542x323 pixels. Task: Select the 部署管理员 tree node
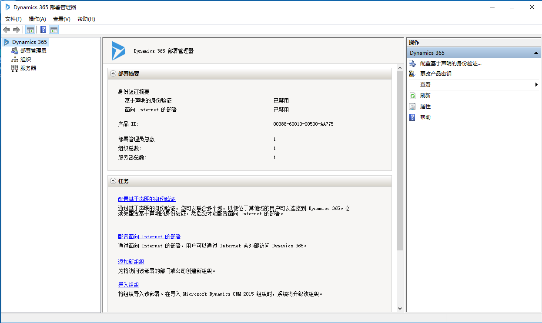33,51
